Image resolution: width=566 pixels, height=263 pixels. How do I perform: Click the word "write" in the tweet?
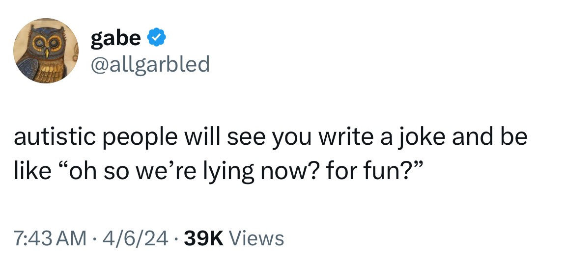[341, 137]
